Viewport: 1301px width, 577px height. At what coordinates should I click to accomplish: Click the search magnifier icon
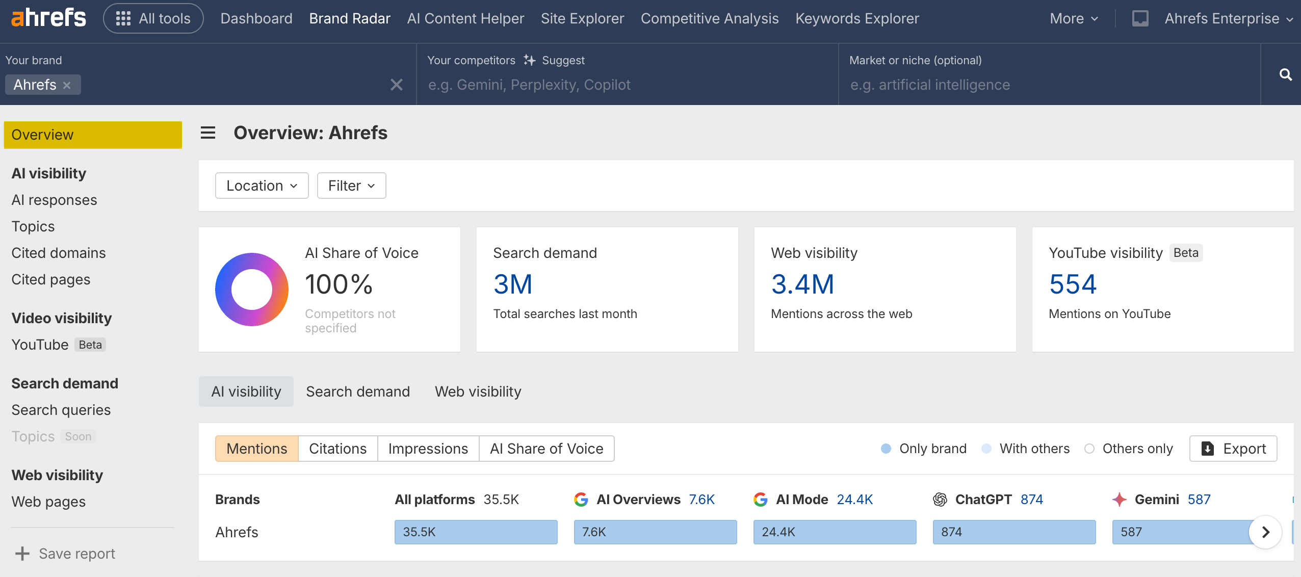[1285, 75]
